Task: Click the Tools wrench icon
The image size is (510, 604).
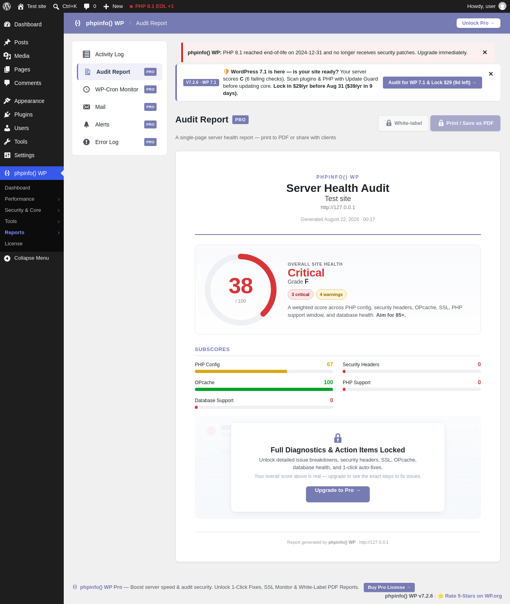Action: tap(7, 142)
